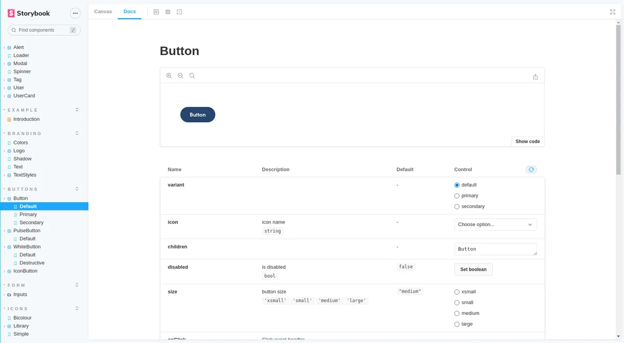Open the share story icon above the preview
Screen dimensions: 624x343
[535, 76]
